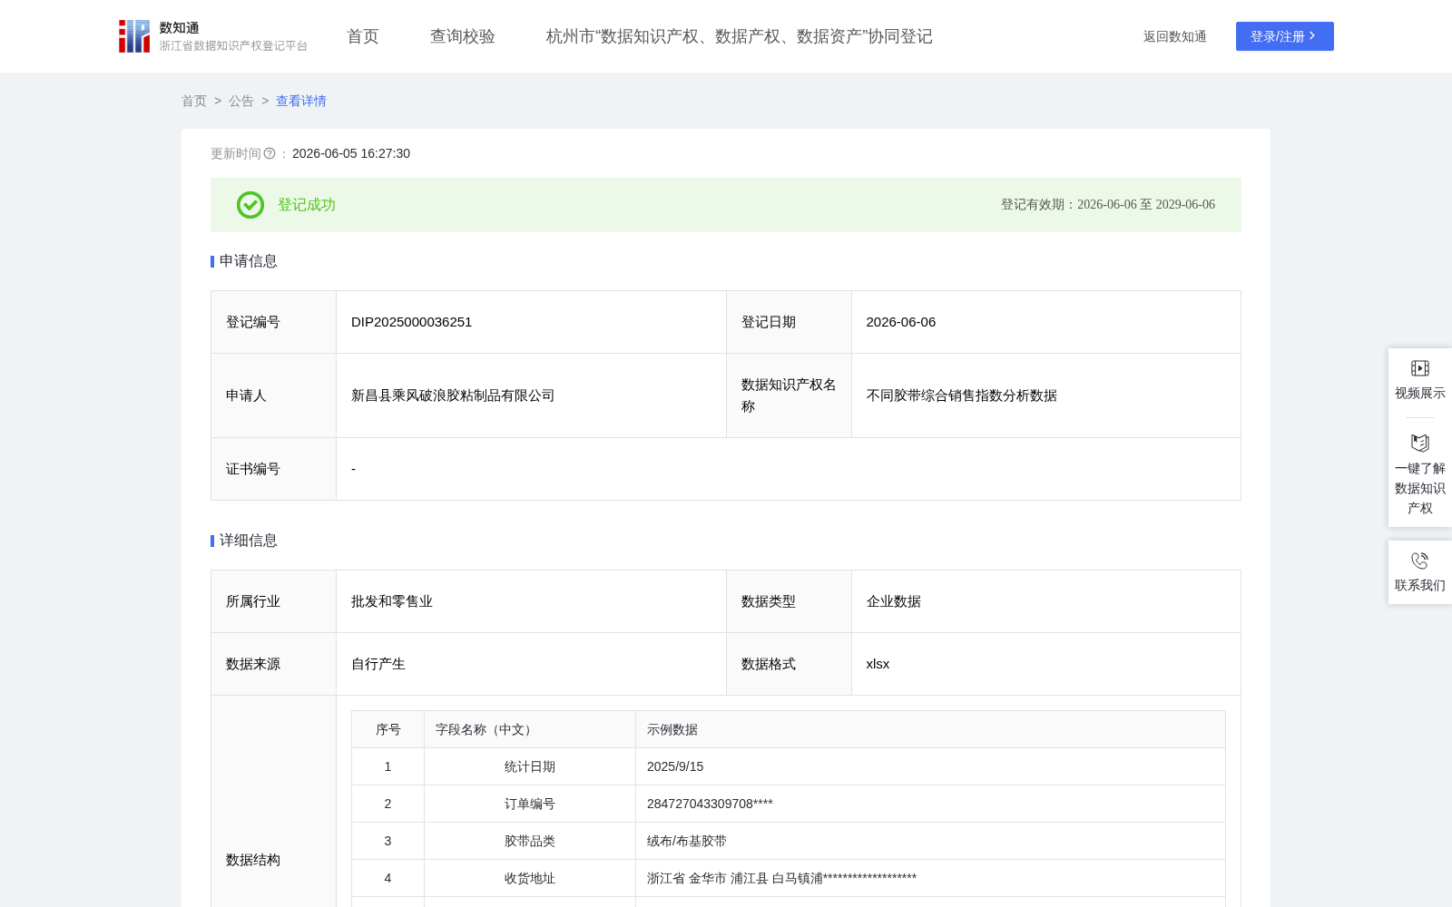Select registration number DIP2025000036251
Image resolution: width=1452 pixels, height=907 pixels.
click(x=412, y=322)
